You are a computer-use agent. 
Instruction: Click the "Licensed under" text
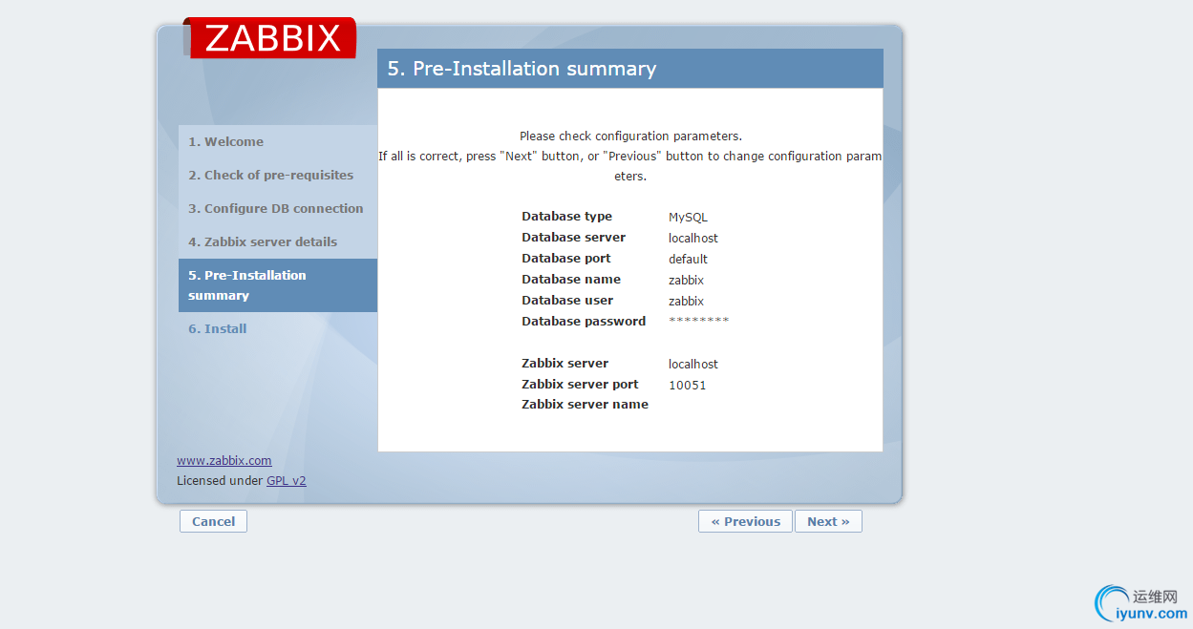tap(220, 481)
